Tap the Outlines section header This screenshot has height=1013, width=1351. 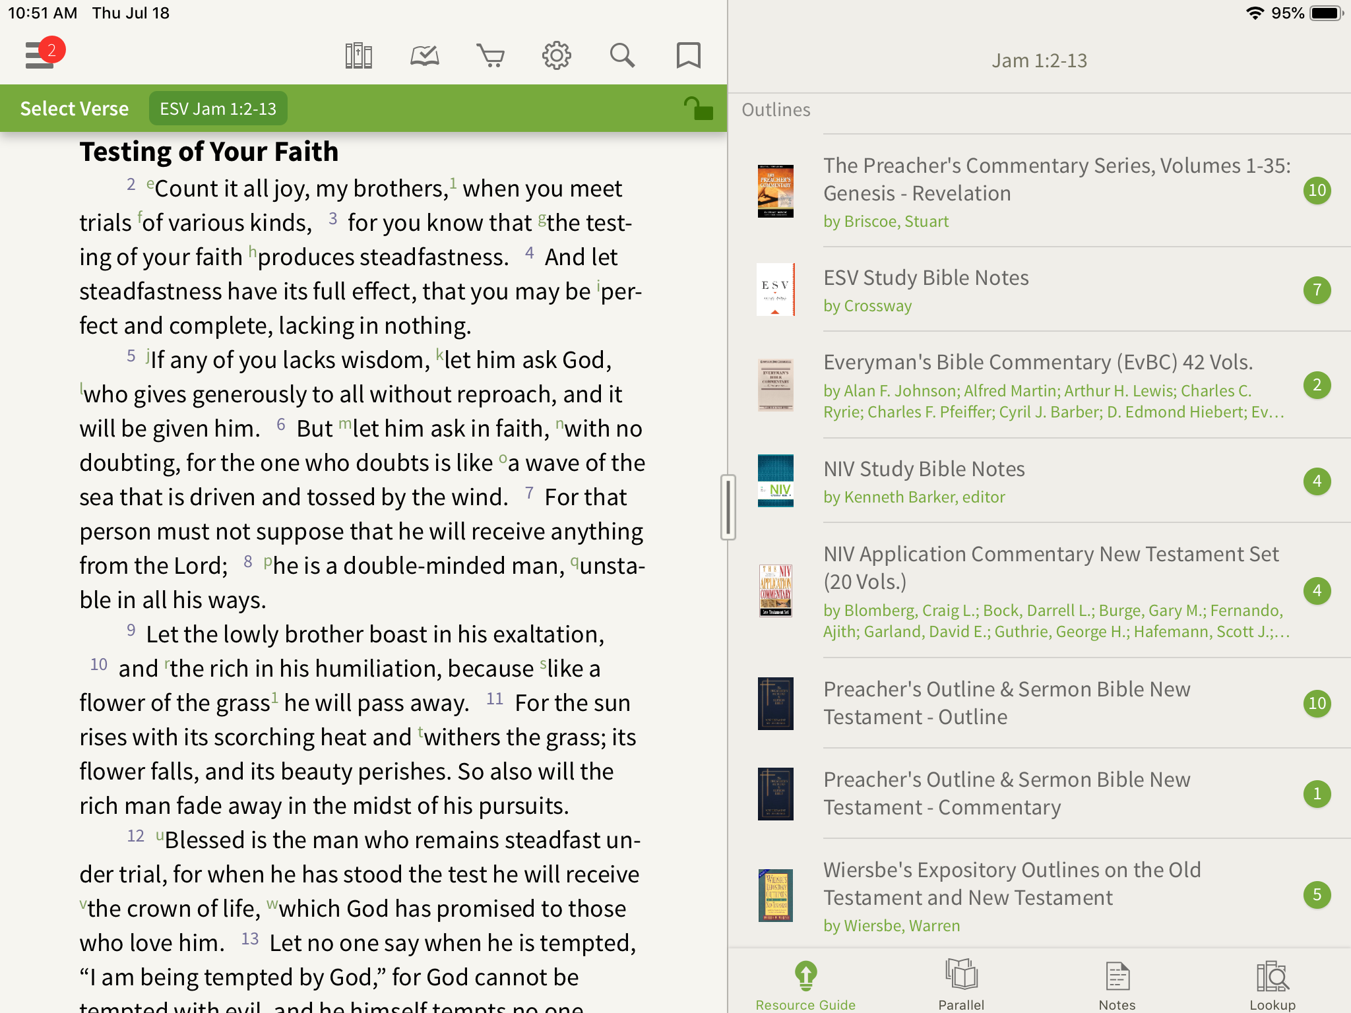coord(776,109)
